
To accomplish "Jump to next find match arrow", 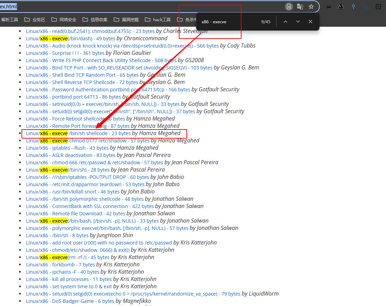I will pyautogui.click(x=298, y=22).
